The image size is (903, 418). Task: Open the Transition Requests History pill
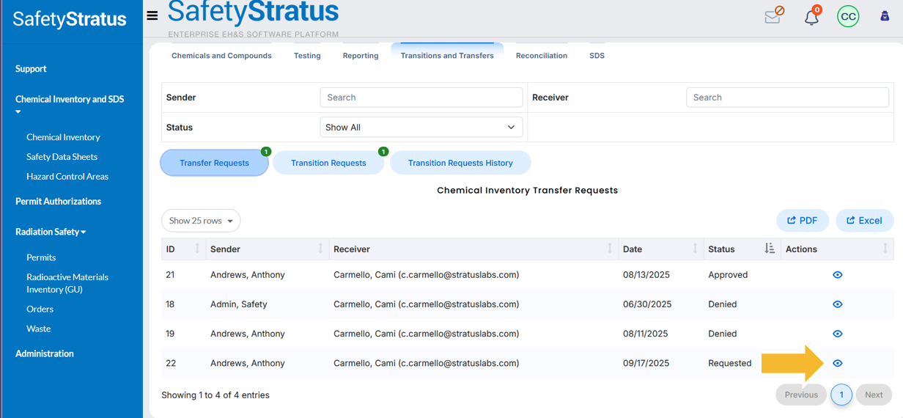pyautogui.click(x=460, y=163)
